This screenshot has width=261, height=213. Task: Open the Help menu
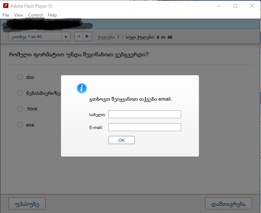[x=52, y=15]
